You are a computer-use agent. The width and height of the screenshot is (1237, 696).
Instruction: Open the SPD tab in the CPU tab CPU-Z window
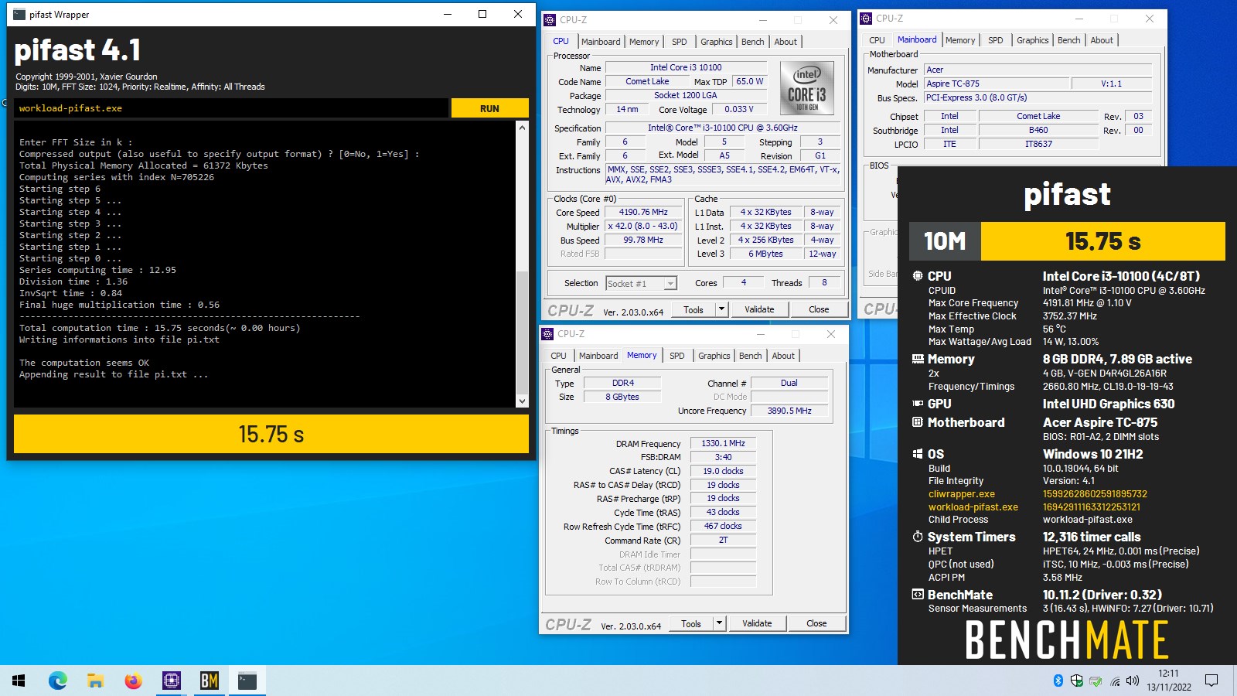(x=679, y=42)
